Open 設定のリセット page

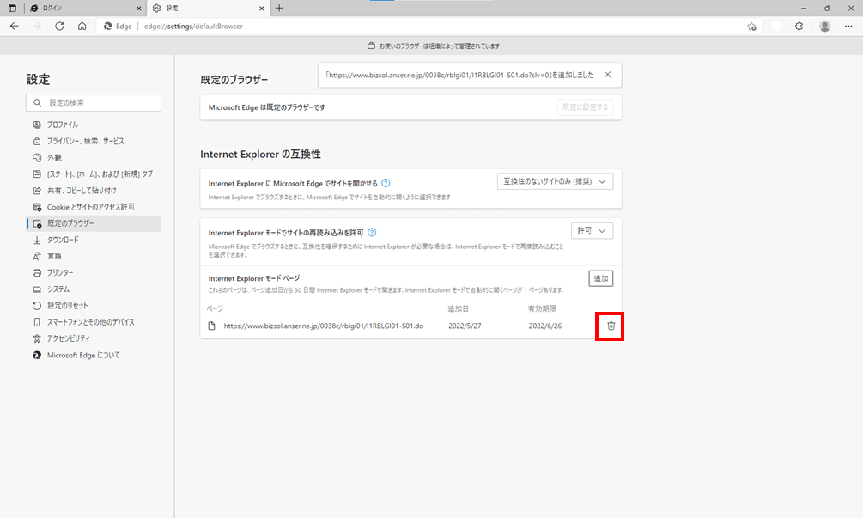click(94, 306)
